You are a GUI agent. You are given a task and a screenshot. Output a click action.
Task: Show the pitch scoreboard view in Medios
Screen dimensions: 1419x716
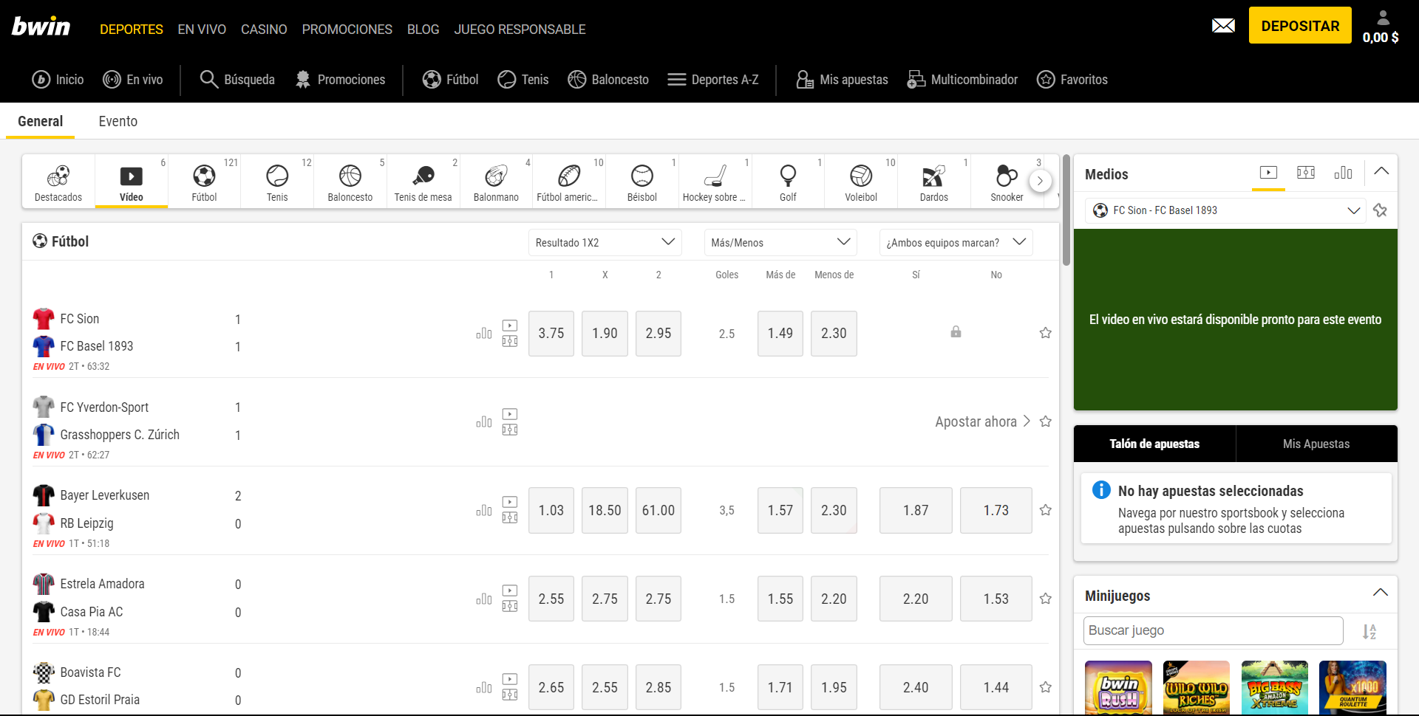coord(1306,172)
